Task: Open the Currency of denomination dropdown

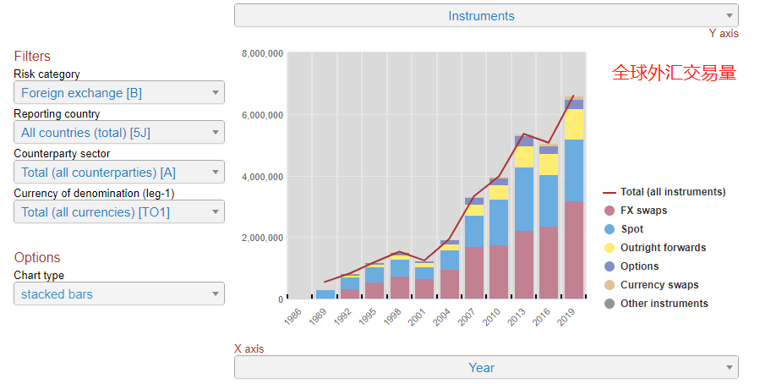Action: [x=119, y=212]
